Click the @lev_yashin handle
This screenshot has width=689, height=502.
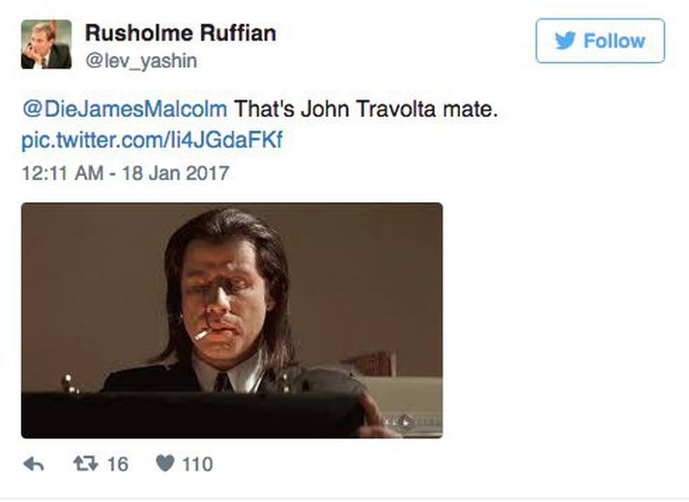point(141,61)
